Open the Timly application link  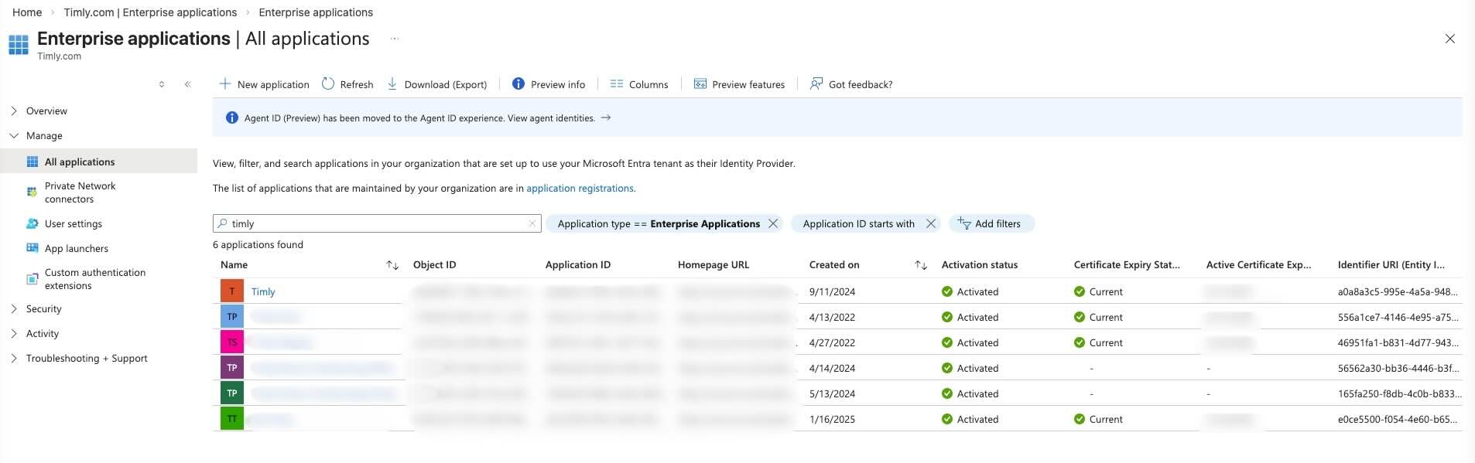click(263, 291)
